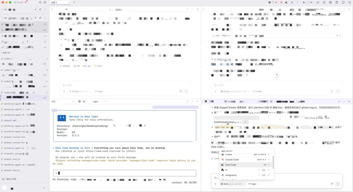Send message with arrow in Grok pane

(338, 184)
